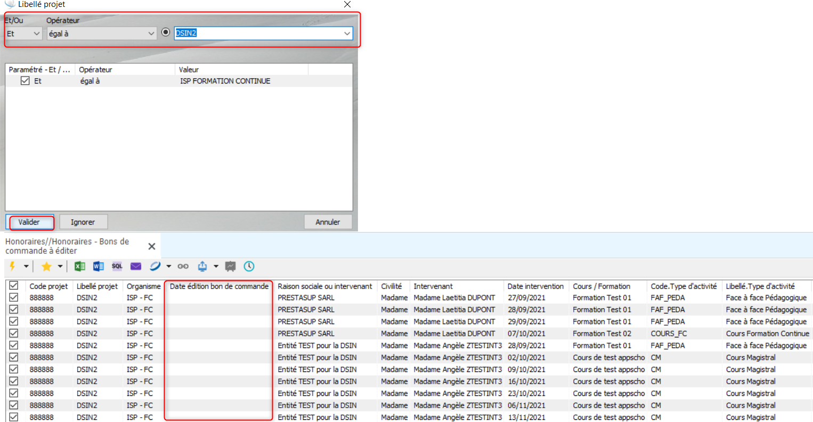This screenshot has width=813, height=422.
Task: Click the Valider button
Action: pyautogui.click(x=29, y=222)
